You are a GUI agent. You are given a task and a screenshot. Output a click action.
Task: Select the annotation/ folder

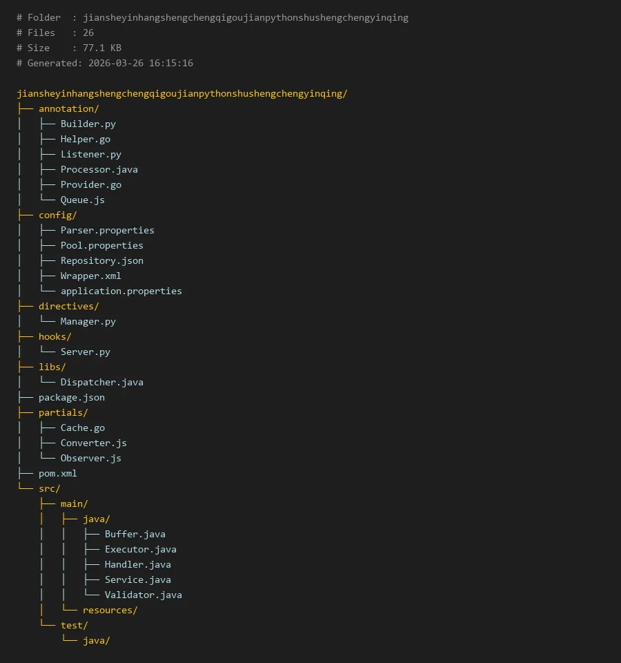click(68, 108)
